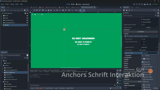Toggle visibility of Panel node
Image resolution: width=160 pixels, height=90 pixels.
click(27, 16)
